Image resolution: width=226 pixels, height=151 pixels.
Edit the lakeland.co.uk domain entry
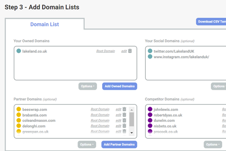124,51
